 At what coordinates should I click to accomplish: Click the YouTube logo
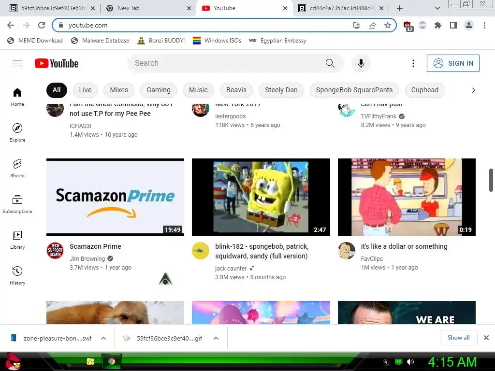click(57, 63)
